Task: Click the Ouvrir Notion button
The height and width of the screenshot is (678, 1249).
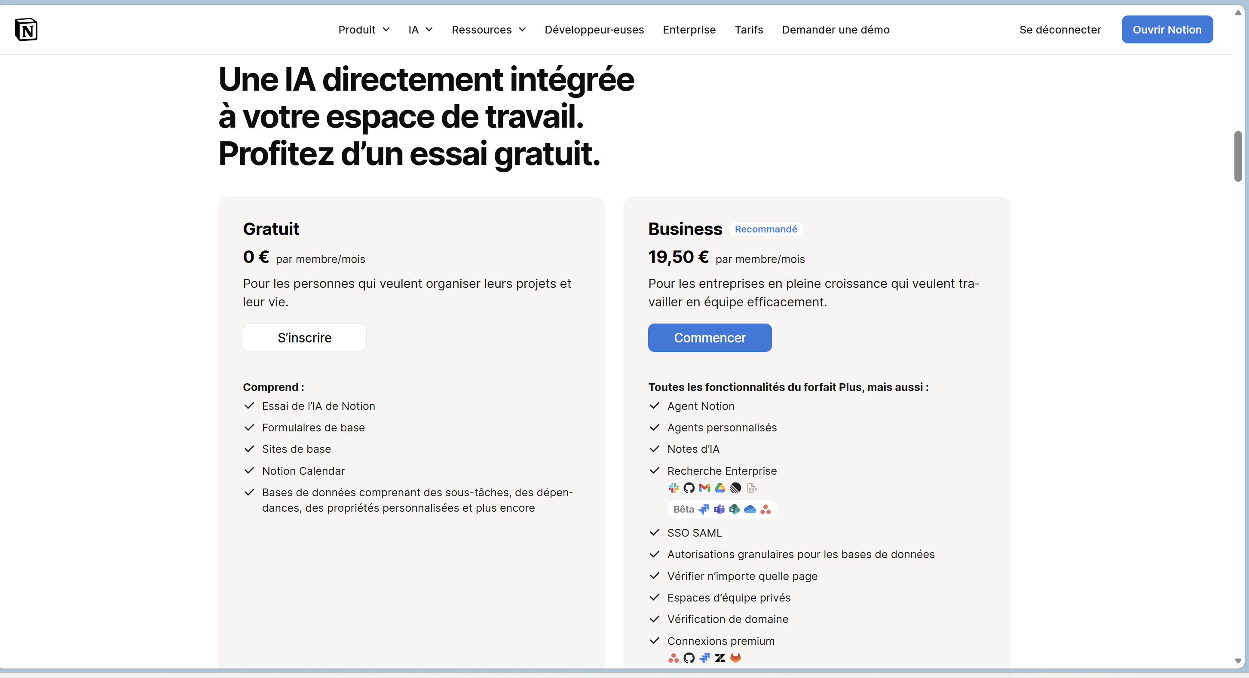Action: tap(1167, 30)
